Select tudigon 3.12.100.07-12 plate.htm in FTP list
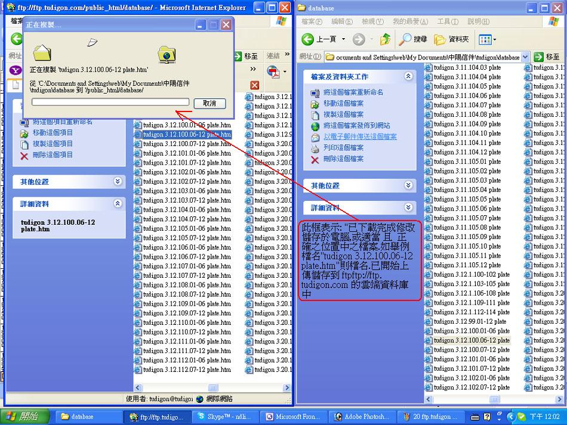The height and width of the screenshot is (425, 567). pos(183,144)
